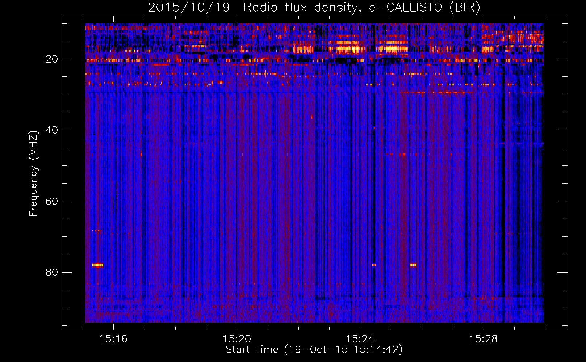586x362 pixels.
Task: Click the dark vertical stripe just after 15:24
Action: point(375,199)
